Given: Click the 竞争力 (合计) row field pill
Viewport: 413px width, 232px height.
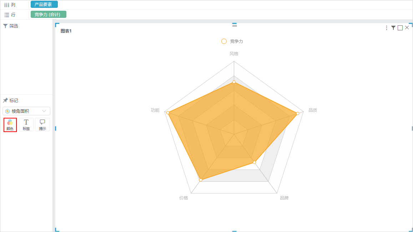Looking at the screenshot, I should [49, 15].
